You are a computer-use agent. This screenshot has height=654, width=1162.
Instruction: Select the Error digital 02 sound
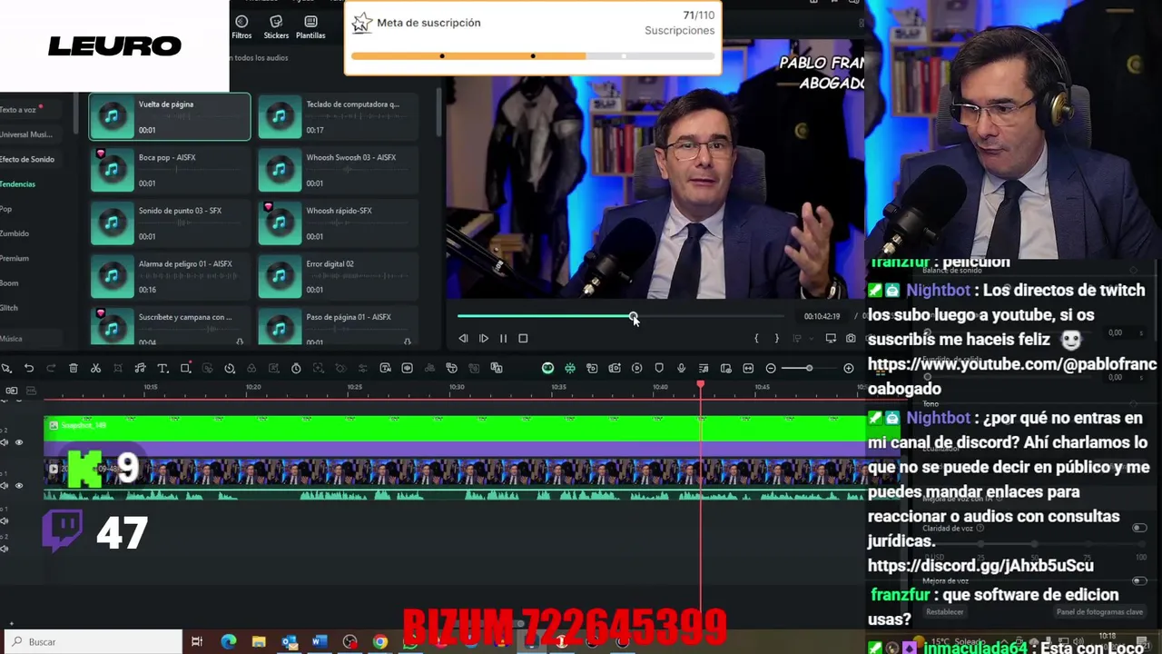337,276
